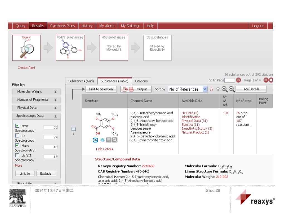Switch to Substances (Grid) view
Image resolution: width=285 pixels, height=214 pixels.
click(81, 81)
